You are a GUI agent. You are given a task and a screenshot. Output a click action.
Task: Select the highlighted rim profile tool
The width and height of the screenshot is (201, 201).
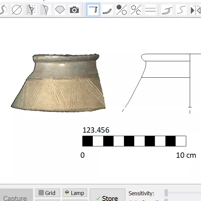click(93, 10)
